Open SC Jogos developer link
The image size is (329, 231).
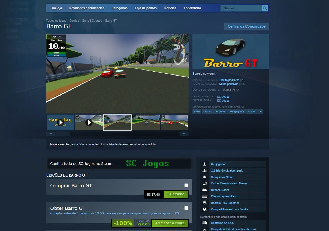pyautogui.click(x=223, y=97)
